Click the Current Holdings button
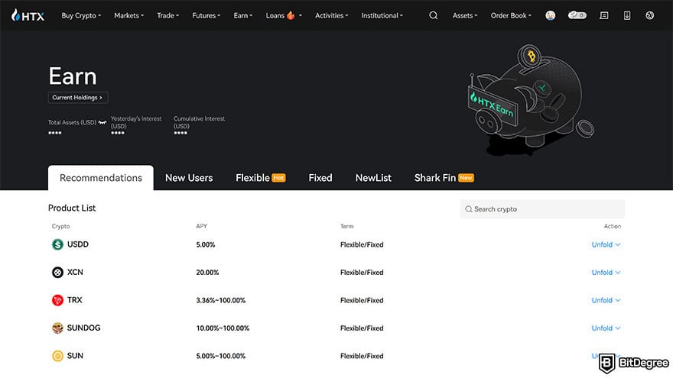Image resolution: width=673 pixels, height=378 pixels. coord(78,98)
